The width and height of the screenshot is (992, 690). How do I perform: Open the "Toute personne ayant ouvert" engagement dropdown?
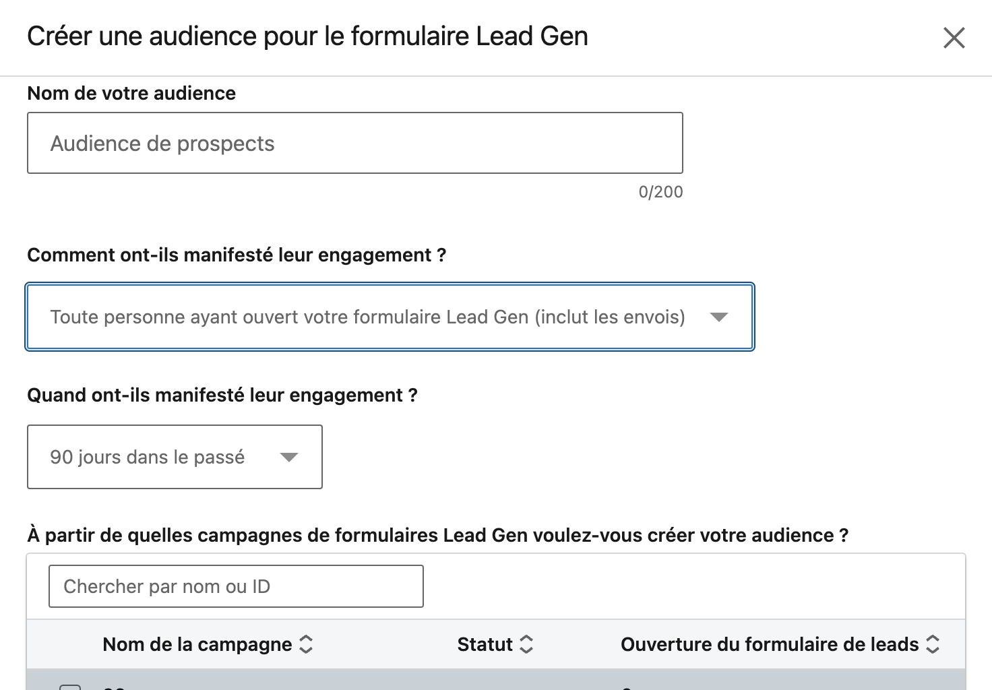[367, 317]
